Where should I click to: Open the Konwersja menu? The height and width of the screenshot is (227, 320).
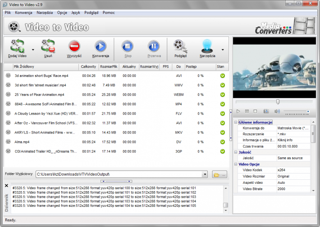coord(23,13)
